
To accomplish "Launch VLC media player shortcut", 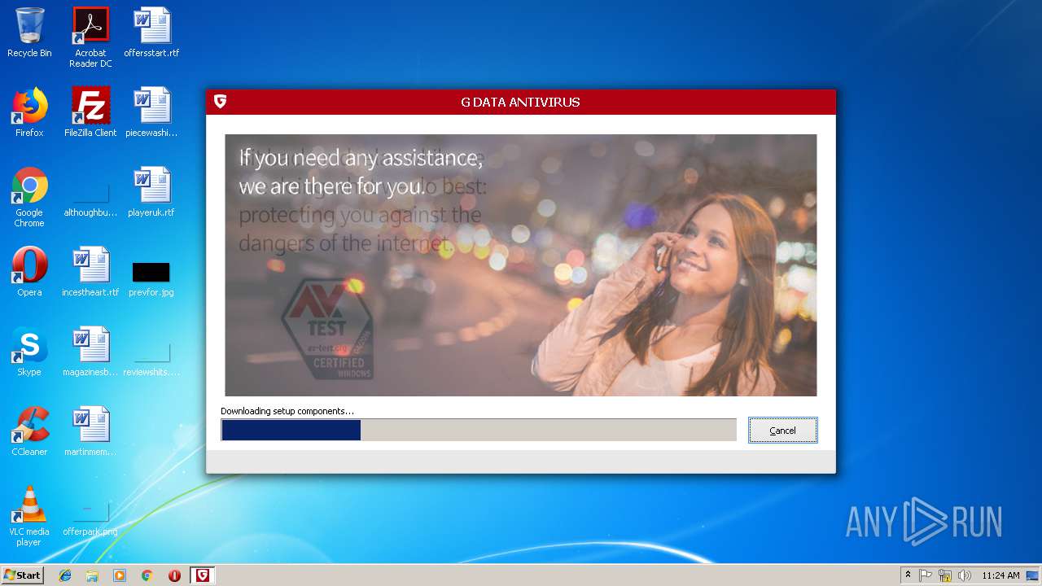I will tap(29, 516).
